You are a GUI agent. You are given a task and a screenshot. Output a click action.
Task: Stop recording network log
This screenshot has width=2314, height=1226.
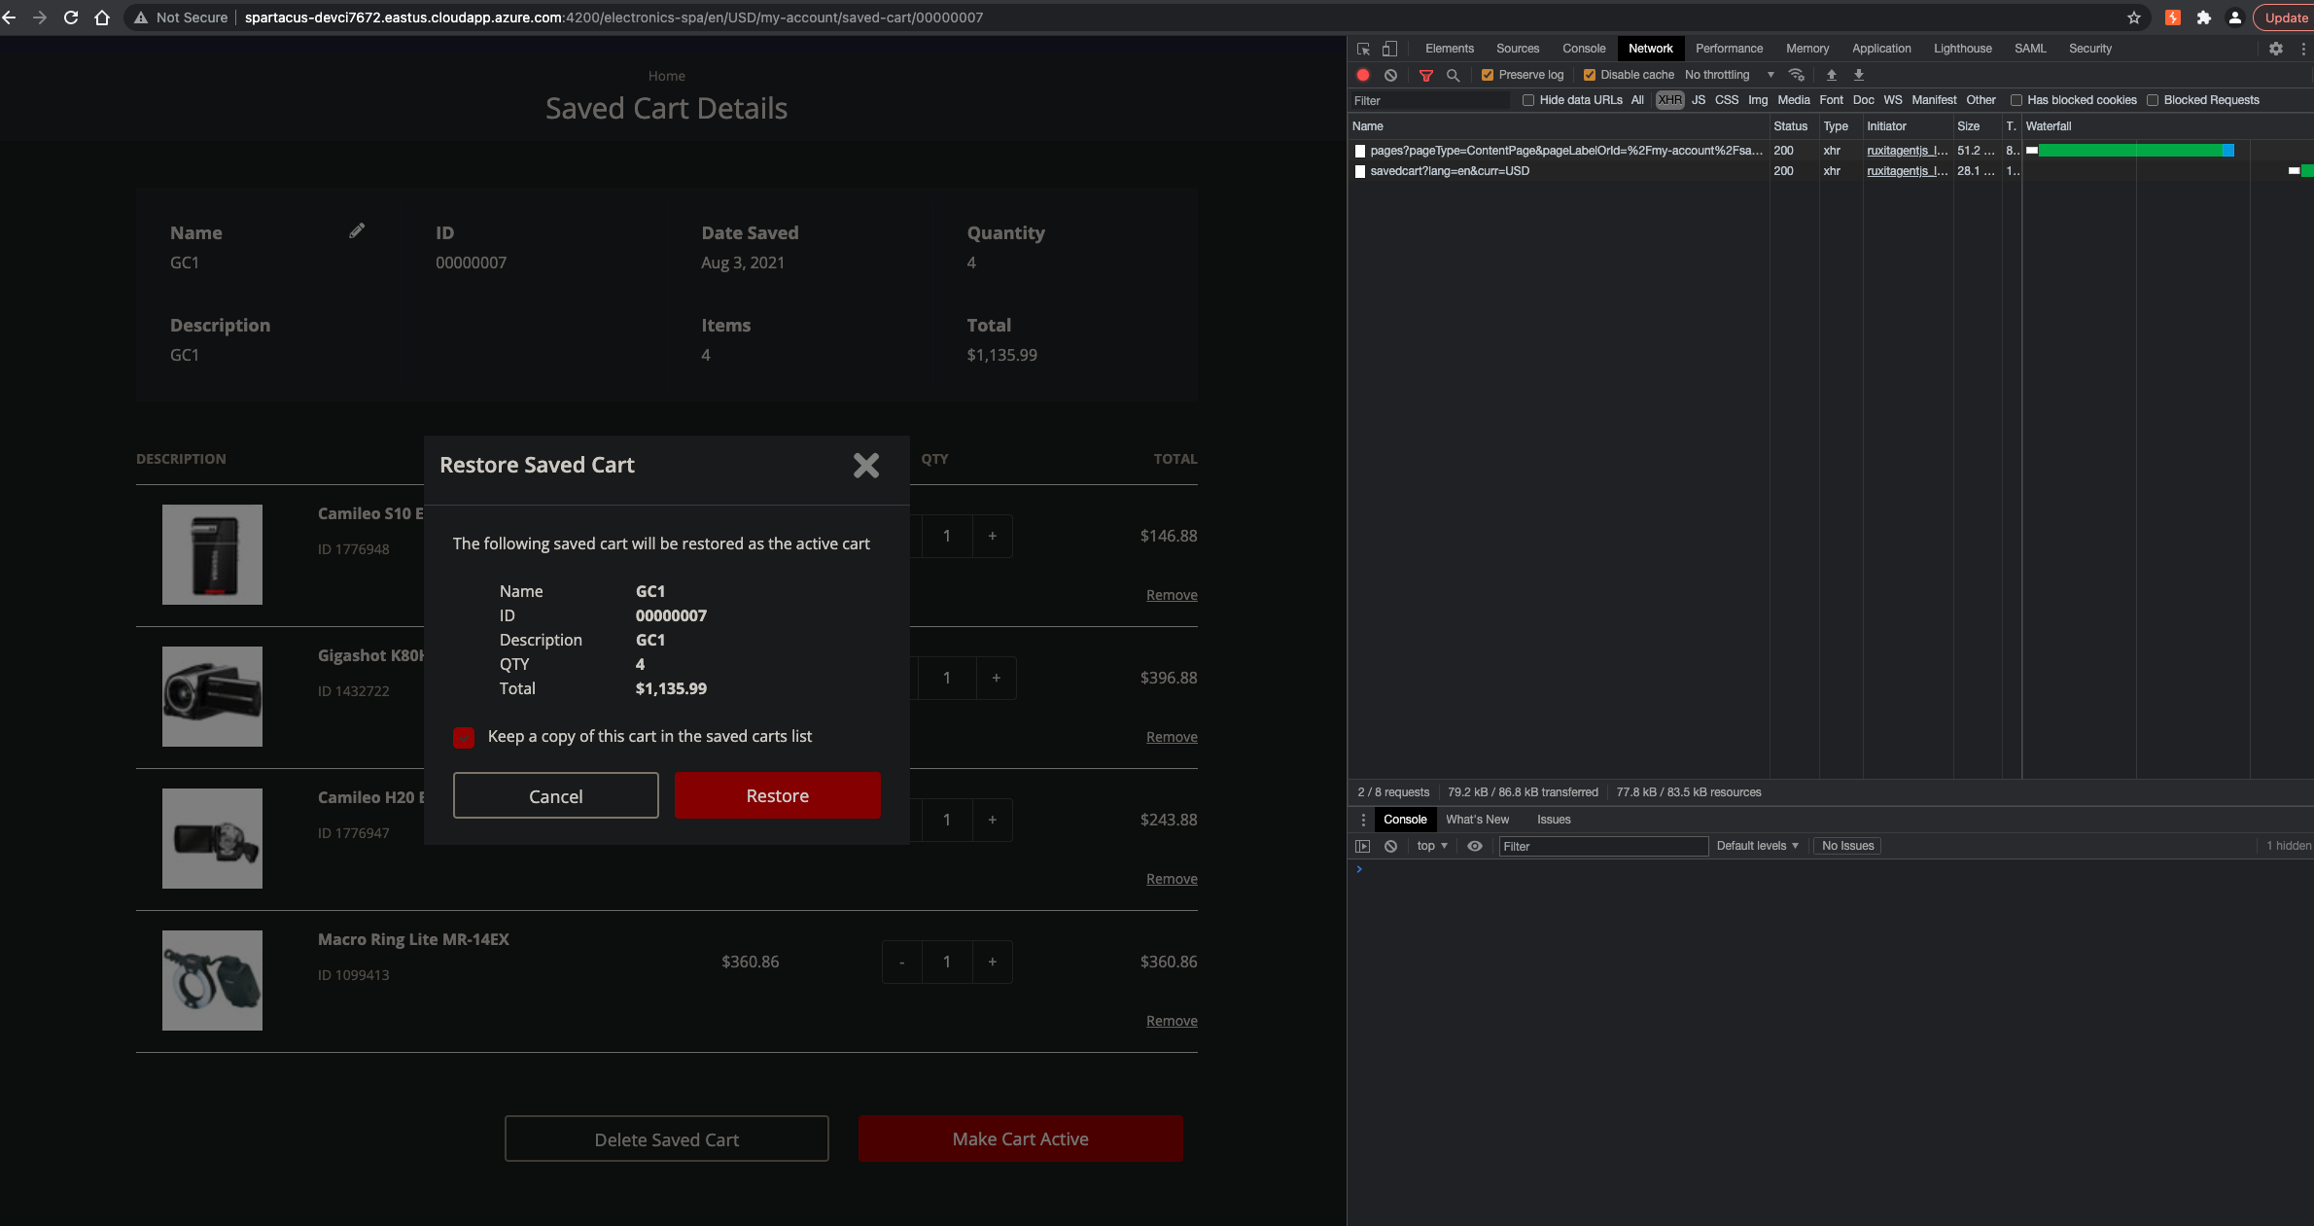[1362, 75]
